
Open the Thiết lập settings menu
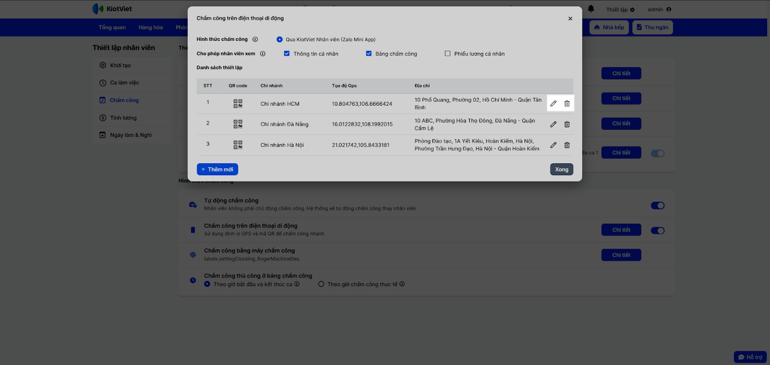620,10
